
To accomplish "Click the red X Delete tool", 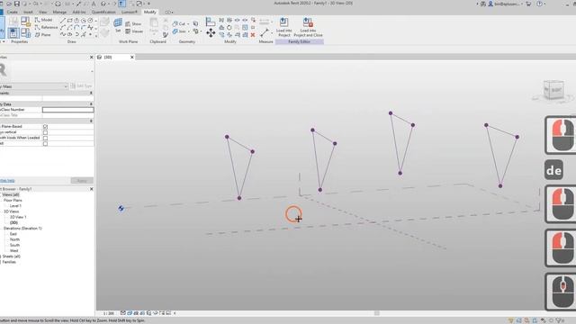I will pos(253,35).
